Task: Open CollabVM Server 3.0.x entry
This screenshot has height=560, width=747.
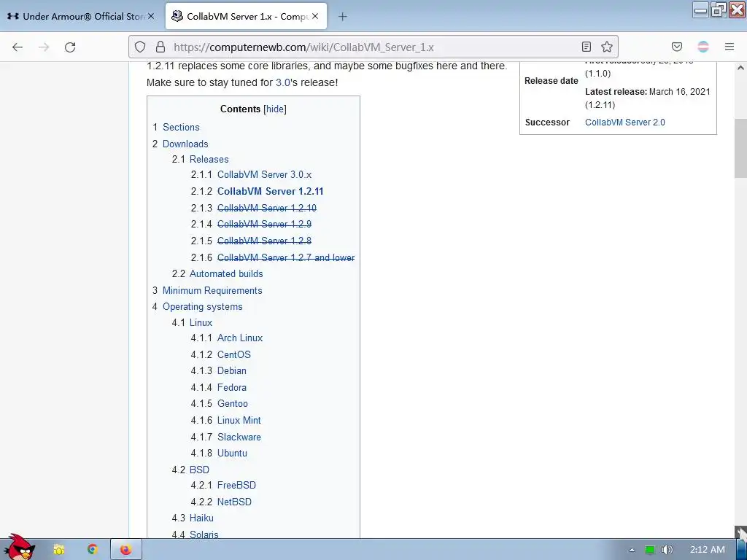Action: (264, 174)
